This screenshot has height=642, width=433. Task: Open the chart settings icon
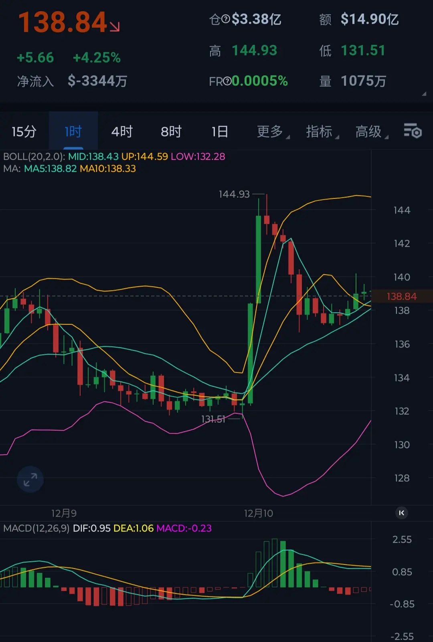coord(413,131)
